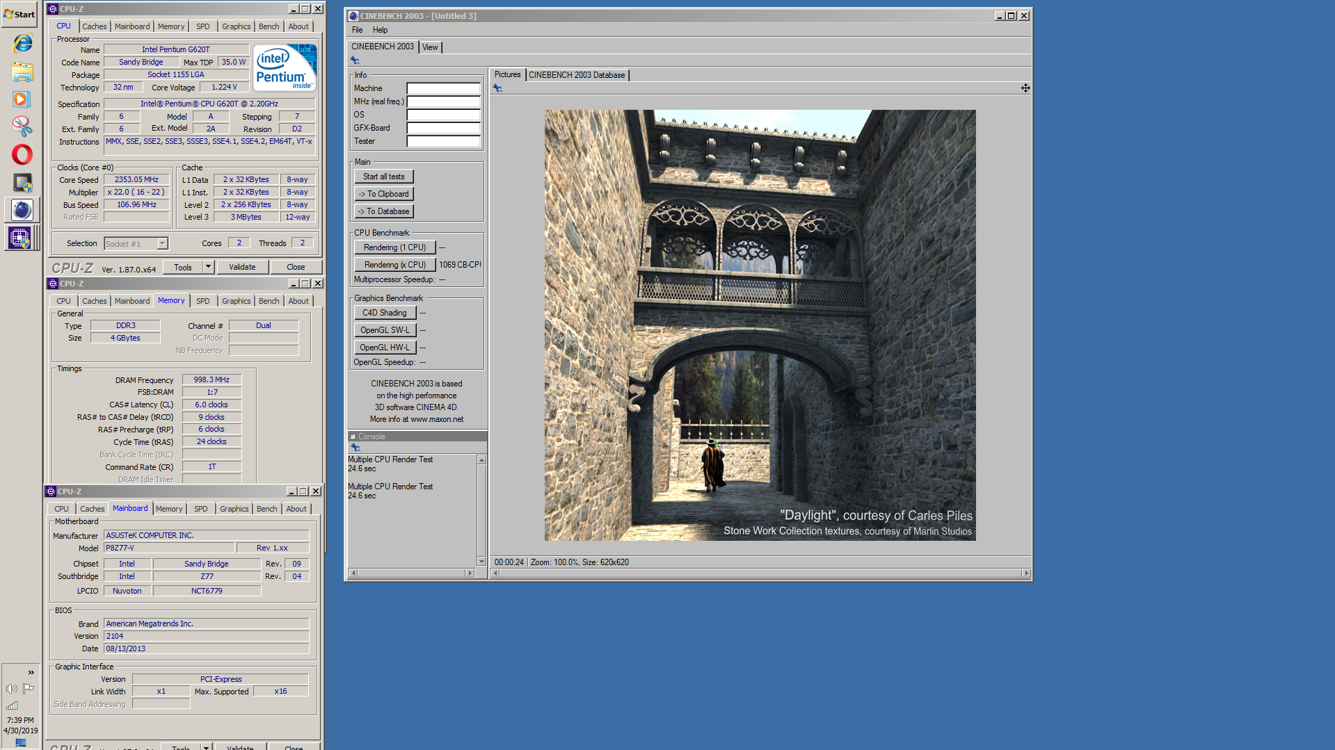
Task: Click the move cross icon in picture panel
Action: 1025,88
